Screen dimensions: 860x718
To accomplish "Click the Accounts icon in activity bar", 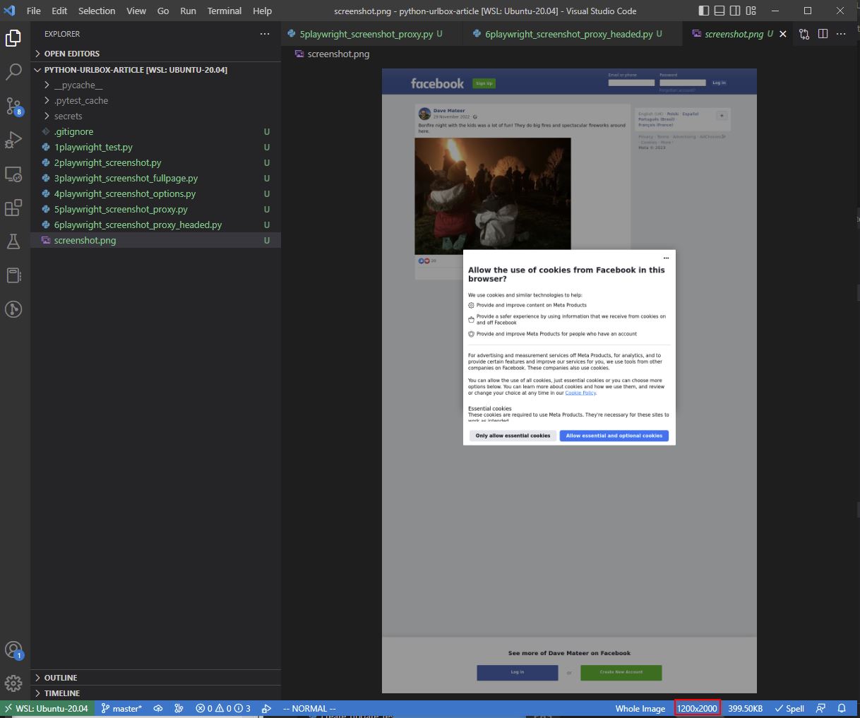I will [x=13, y=650].
